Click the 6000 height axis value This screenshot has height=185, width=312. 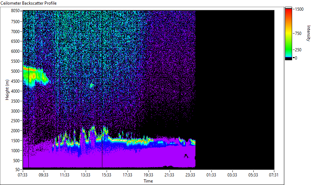[15, 51]
